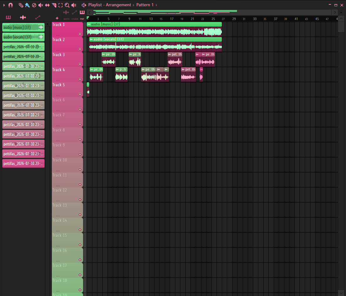Click Playlist - Arrangement breadcrumb
Viewport: 346px width, 296px height.
click(110, 5)
